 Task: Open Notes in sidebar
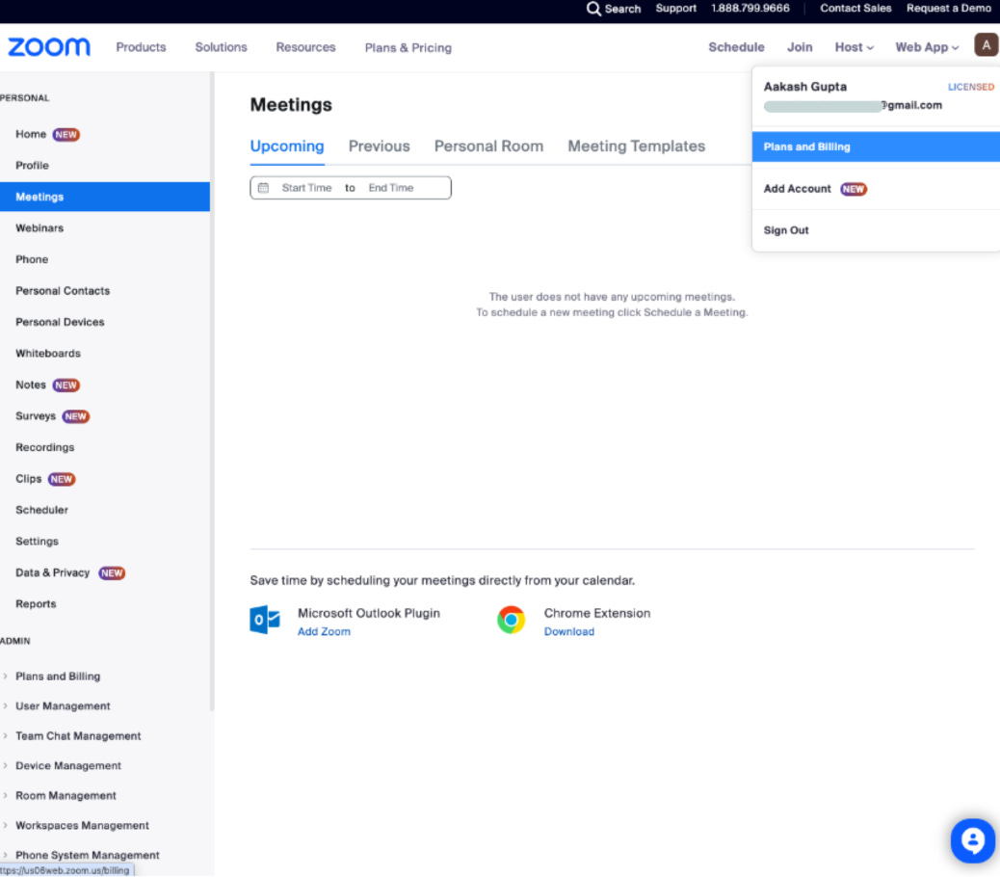31,385
